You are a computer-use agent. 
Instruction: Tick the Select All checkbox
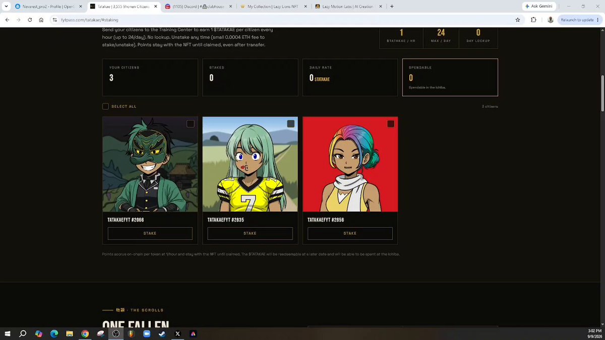pos(105,106)
